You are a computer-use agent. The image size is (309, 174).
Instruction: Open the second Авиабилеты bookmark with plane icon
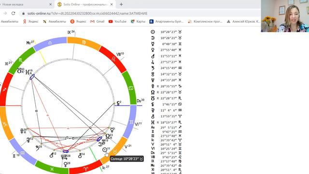click(55, 21)
